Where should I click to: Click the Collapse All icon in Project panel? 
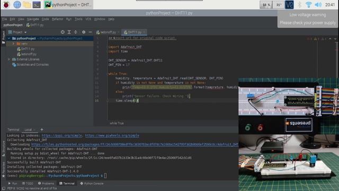[76, 32]
